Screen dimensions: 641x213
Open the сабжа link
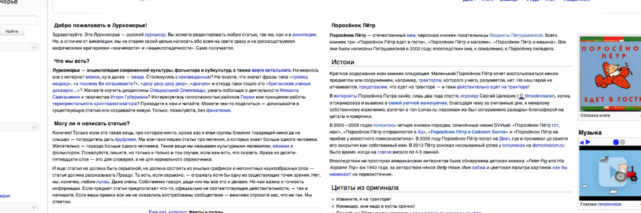click(478, 168)
